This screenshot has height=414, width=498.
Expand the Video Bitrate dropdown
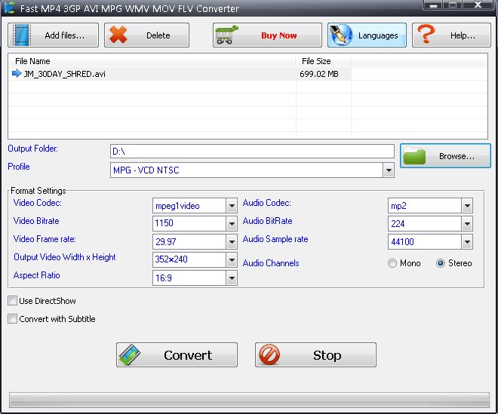pyautogui.click(x=232, y=224)
